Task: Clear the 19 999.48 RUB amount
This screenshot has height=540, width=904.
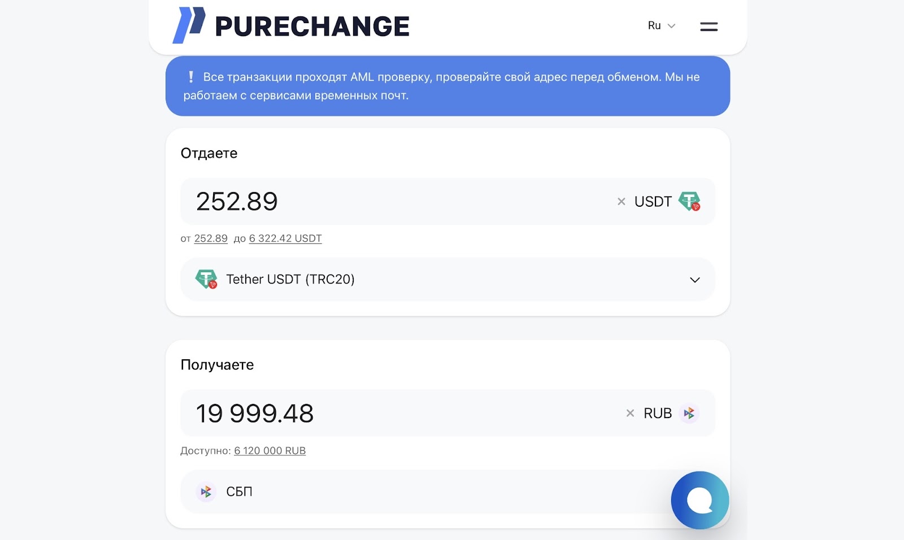Action: pyautogui.click(x=631, y=413)
